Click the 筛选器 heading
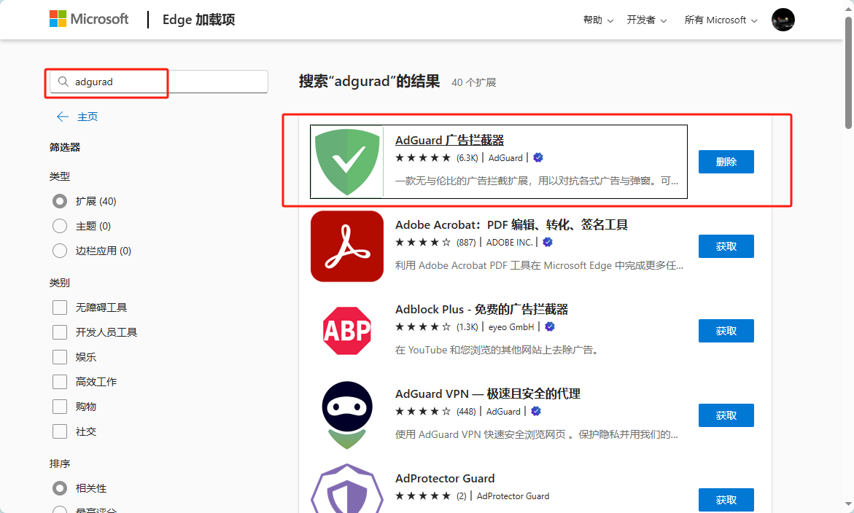854x513 pixels. coord(65,147)
